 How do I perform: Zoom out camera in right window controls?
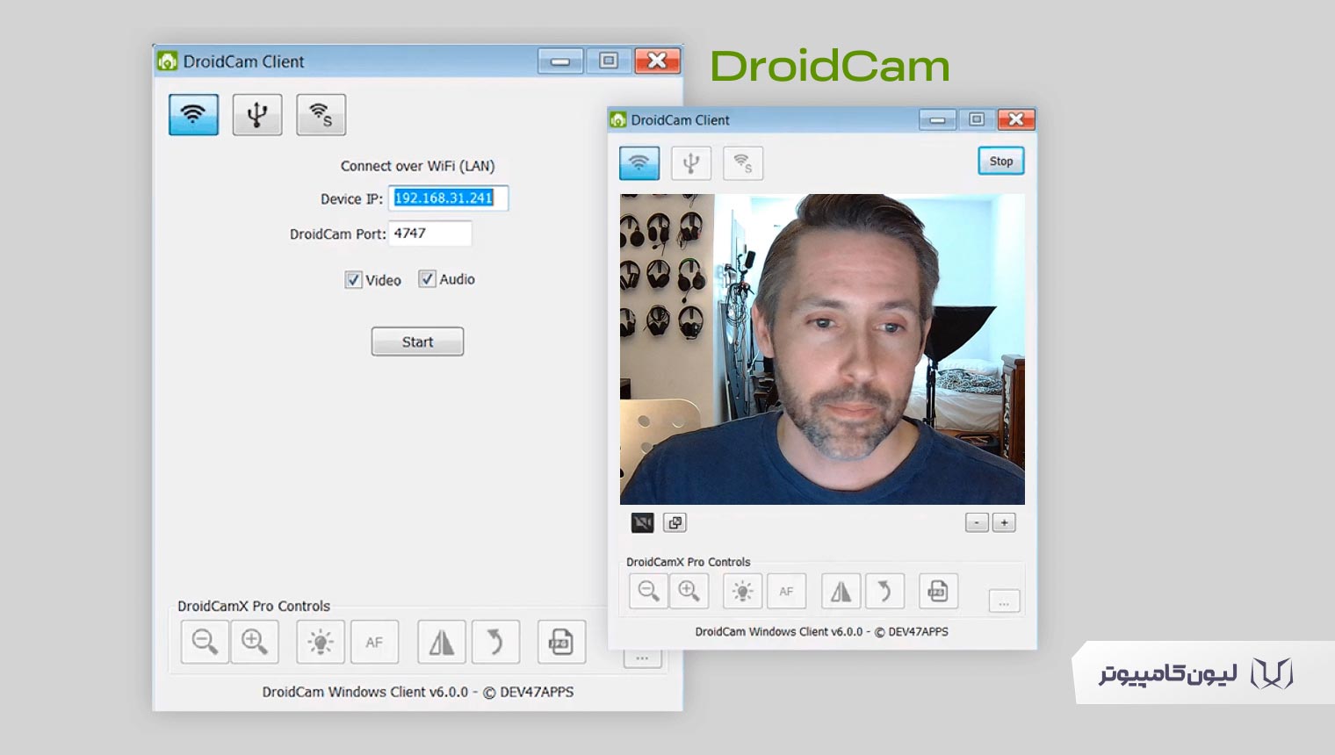coord(649,591)
